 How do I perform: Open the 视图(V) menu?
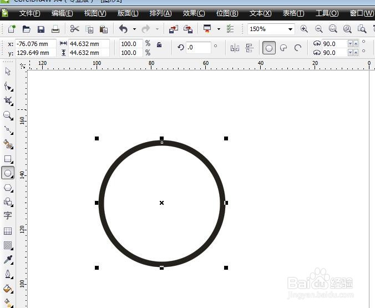click(x=95, y=13)
